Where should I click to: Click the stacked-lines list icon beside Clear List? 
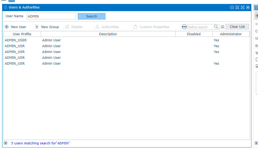pos(222,26)
